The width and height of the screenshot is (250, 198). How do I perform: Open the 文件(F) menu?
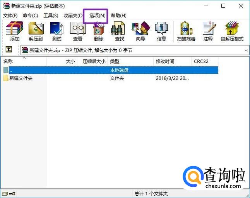[x=10, y=16]
